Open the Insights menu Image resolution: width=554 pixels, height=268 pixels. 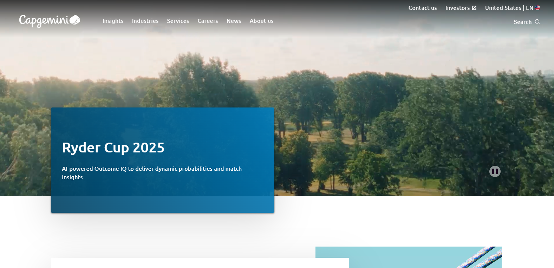113,21
